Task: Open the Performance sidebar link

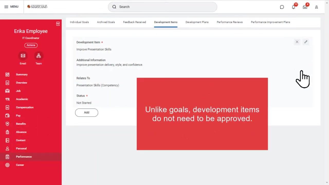Action: (24, 157)
